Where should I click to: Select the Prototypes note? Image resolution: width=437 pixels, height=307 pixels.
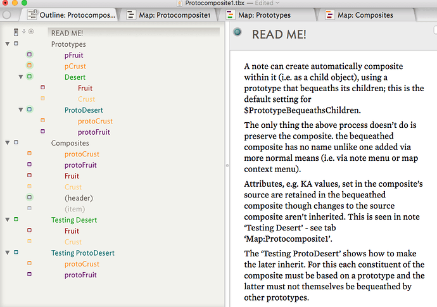point(68,44)
